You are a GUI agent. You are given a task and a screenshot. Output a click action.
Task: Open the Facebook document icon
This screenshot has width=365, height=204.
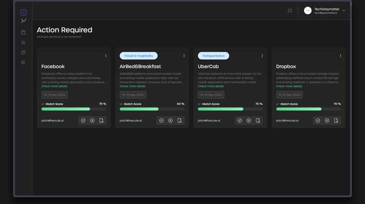point(101,120)
